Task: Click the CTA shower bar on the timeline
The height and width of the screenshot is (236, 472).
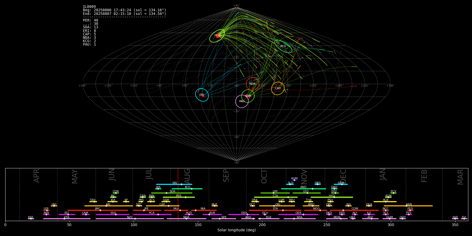Action: click(276, 197)
